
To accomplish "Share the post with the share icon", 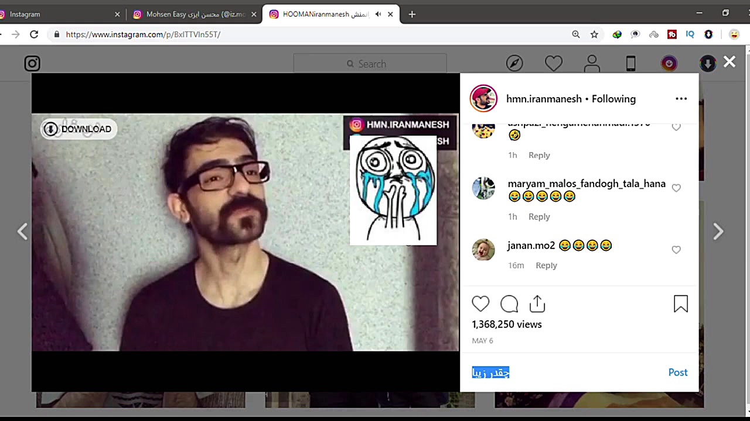I will pos(537,304).
